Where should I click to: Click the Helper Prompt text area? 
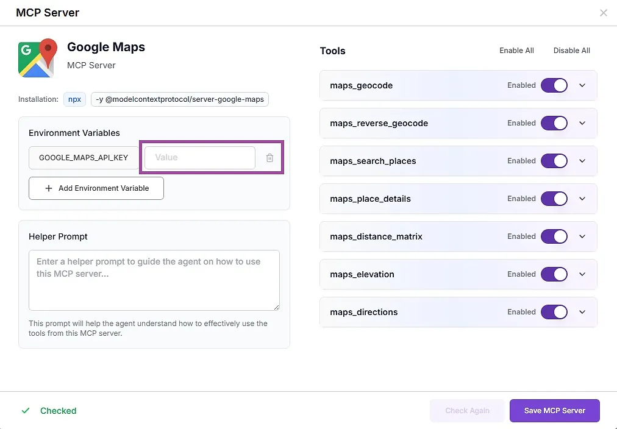pyautogui.click(x=154, y=280)
